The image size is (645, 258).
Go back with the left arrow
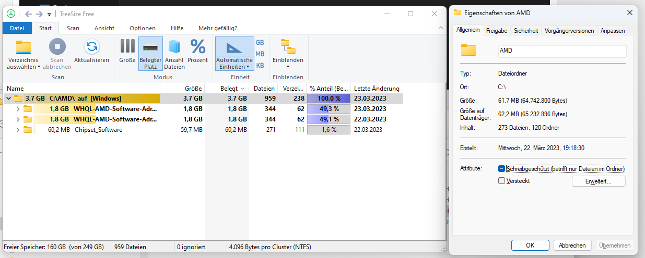point(29,14)
